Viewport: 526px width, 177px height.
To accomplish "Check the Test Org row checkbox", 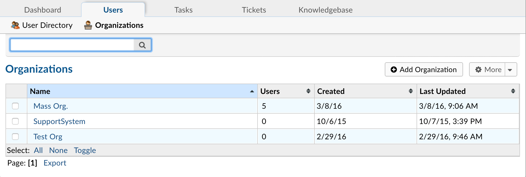I will pyautogui.click(x=15, y=137).
